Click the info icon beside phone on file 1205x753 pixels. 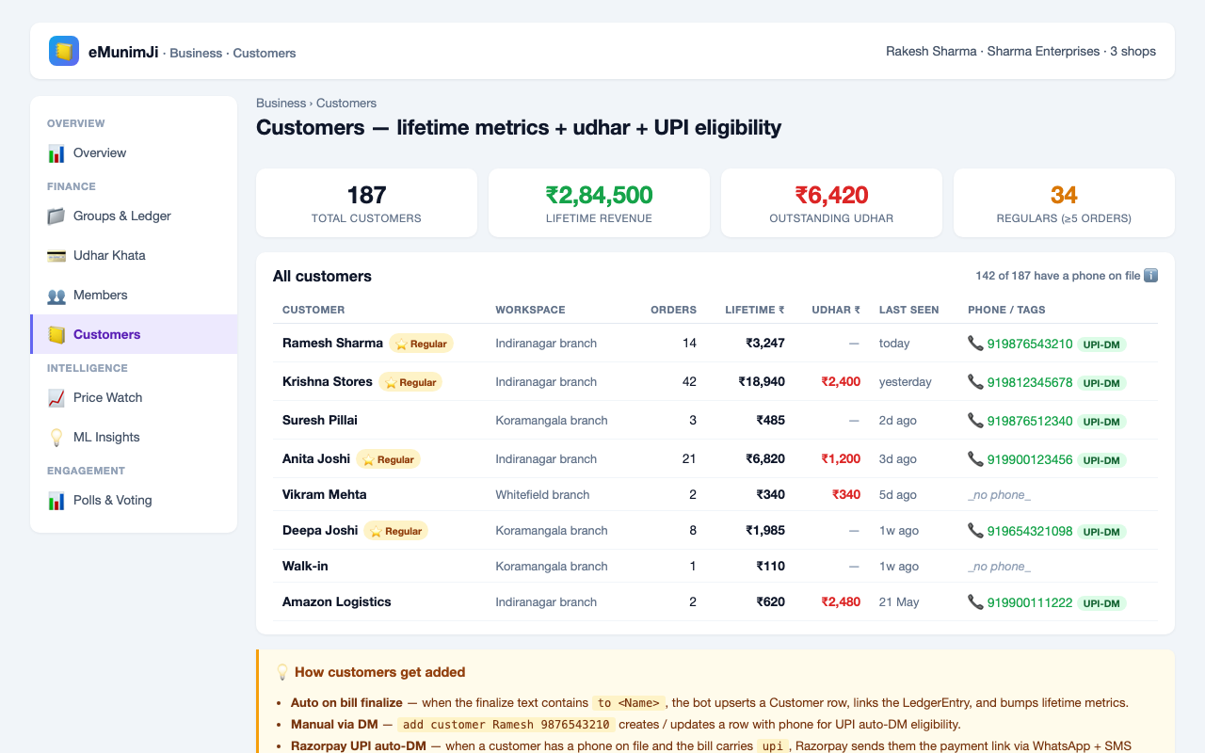tap(1150, 276)
